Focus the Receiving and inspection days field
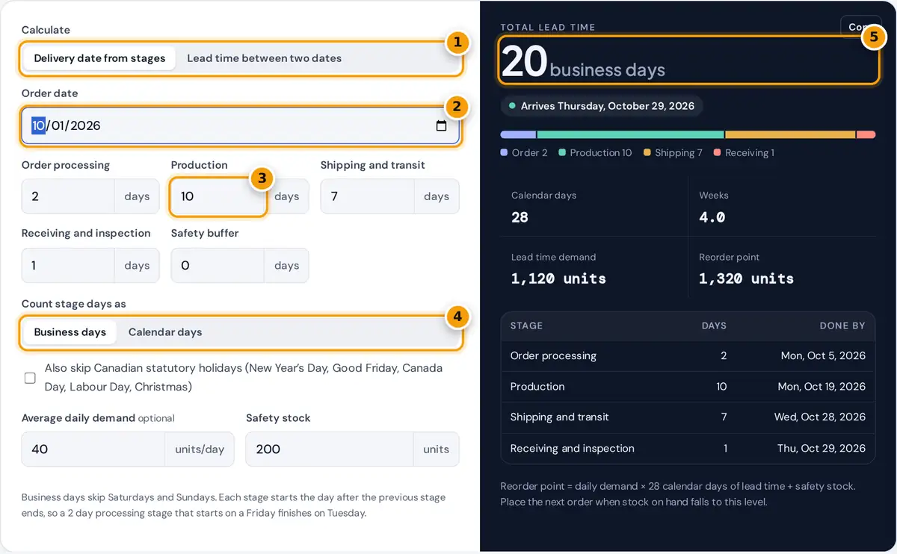Screen dimensions: 897x554 point(68,265)
